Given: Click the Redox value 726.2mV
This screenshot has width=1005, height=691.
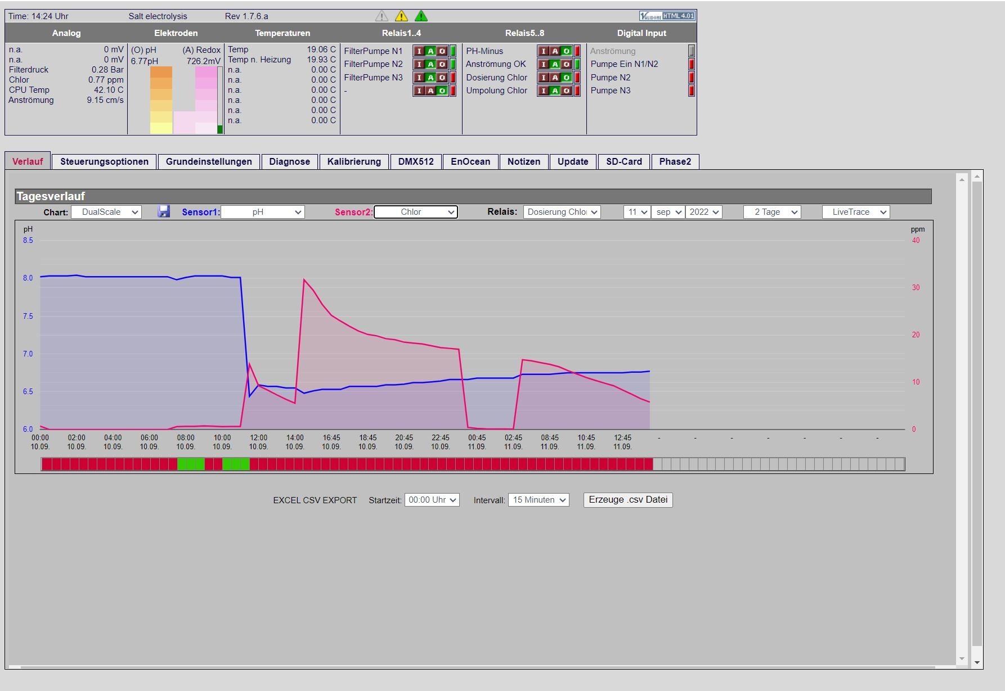Looking at the screenshot, I should coord(204,61).
